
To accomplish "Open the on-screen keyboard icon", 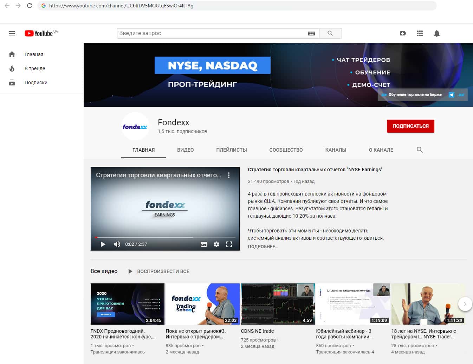I will click(x=311, y=33).
